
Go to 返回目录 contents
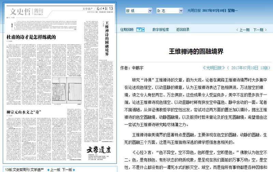pos(183,30)
